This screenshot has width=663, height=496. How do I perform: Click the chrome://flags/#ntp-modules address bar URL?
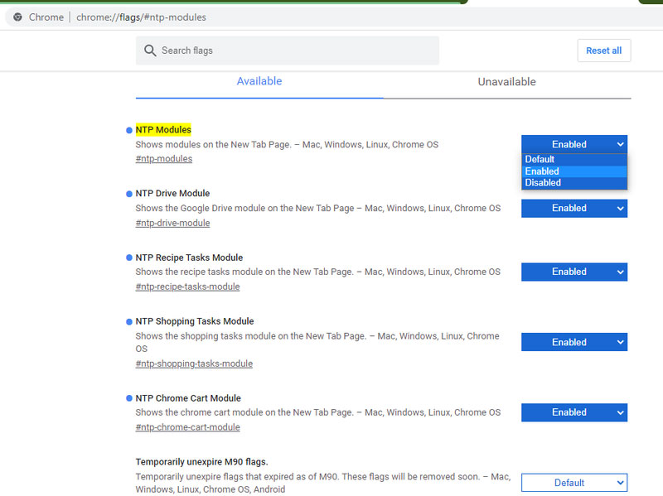click(141, 17)
